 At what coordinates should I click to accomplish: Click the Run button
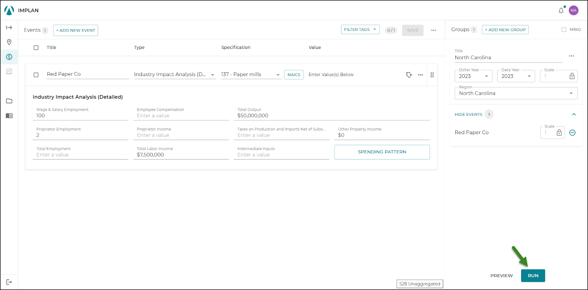pos(533,276)
